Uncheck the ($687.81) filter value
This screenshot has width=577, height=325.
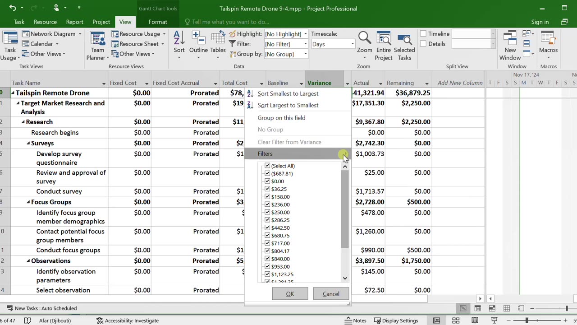pos(267,173)
